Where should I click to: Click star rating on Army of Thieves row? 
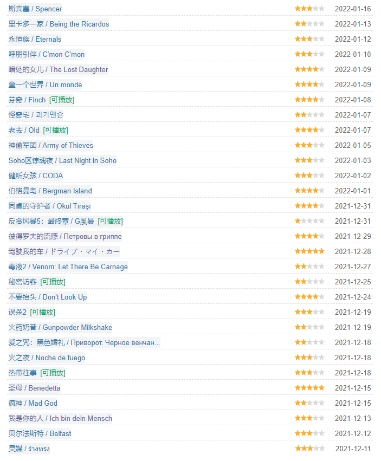click(309, 145)
